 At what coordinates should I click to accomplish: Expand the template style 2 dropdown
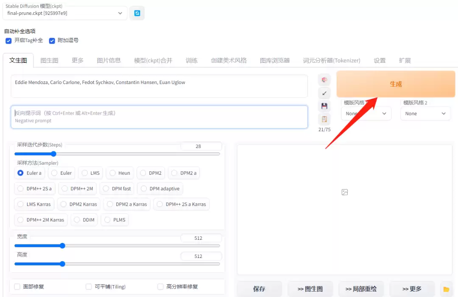point(425,113)
